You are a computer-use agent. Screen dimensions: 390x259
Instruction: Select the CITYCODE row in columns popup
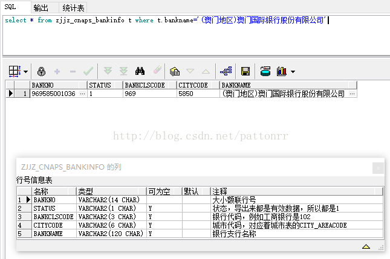(x=200, y=225)
